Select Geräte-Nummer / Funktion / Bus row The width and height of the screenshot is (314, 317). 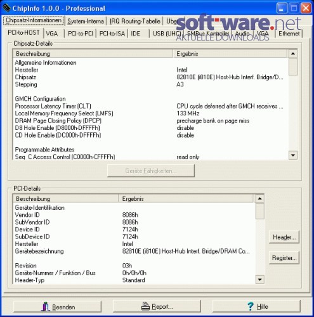tap(134, 273)
